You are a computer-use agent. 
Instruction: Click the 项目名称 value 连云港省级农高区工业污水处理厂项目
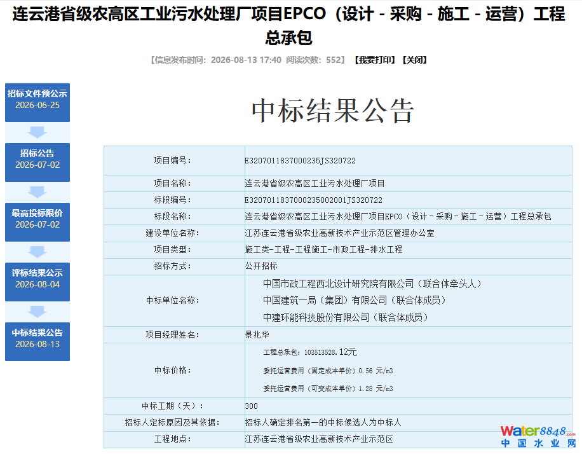[315, 184]
